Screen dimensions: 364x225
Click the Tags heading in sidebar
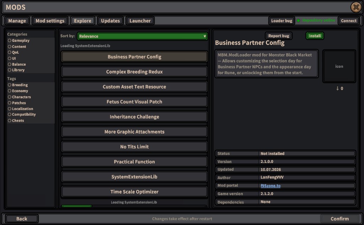pyautogui.click(x=12, y=78)
